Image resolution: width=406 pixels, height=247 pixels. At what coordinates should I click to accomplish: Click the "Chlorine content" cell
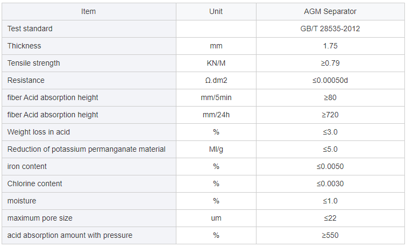[34, 184]
